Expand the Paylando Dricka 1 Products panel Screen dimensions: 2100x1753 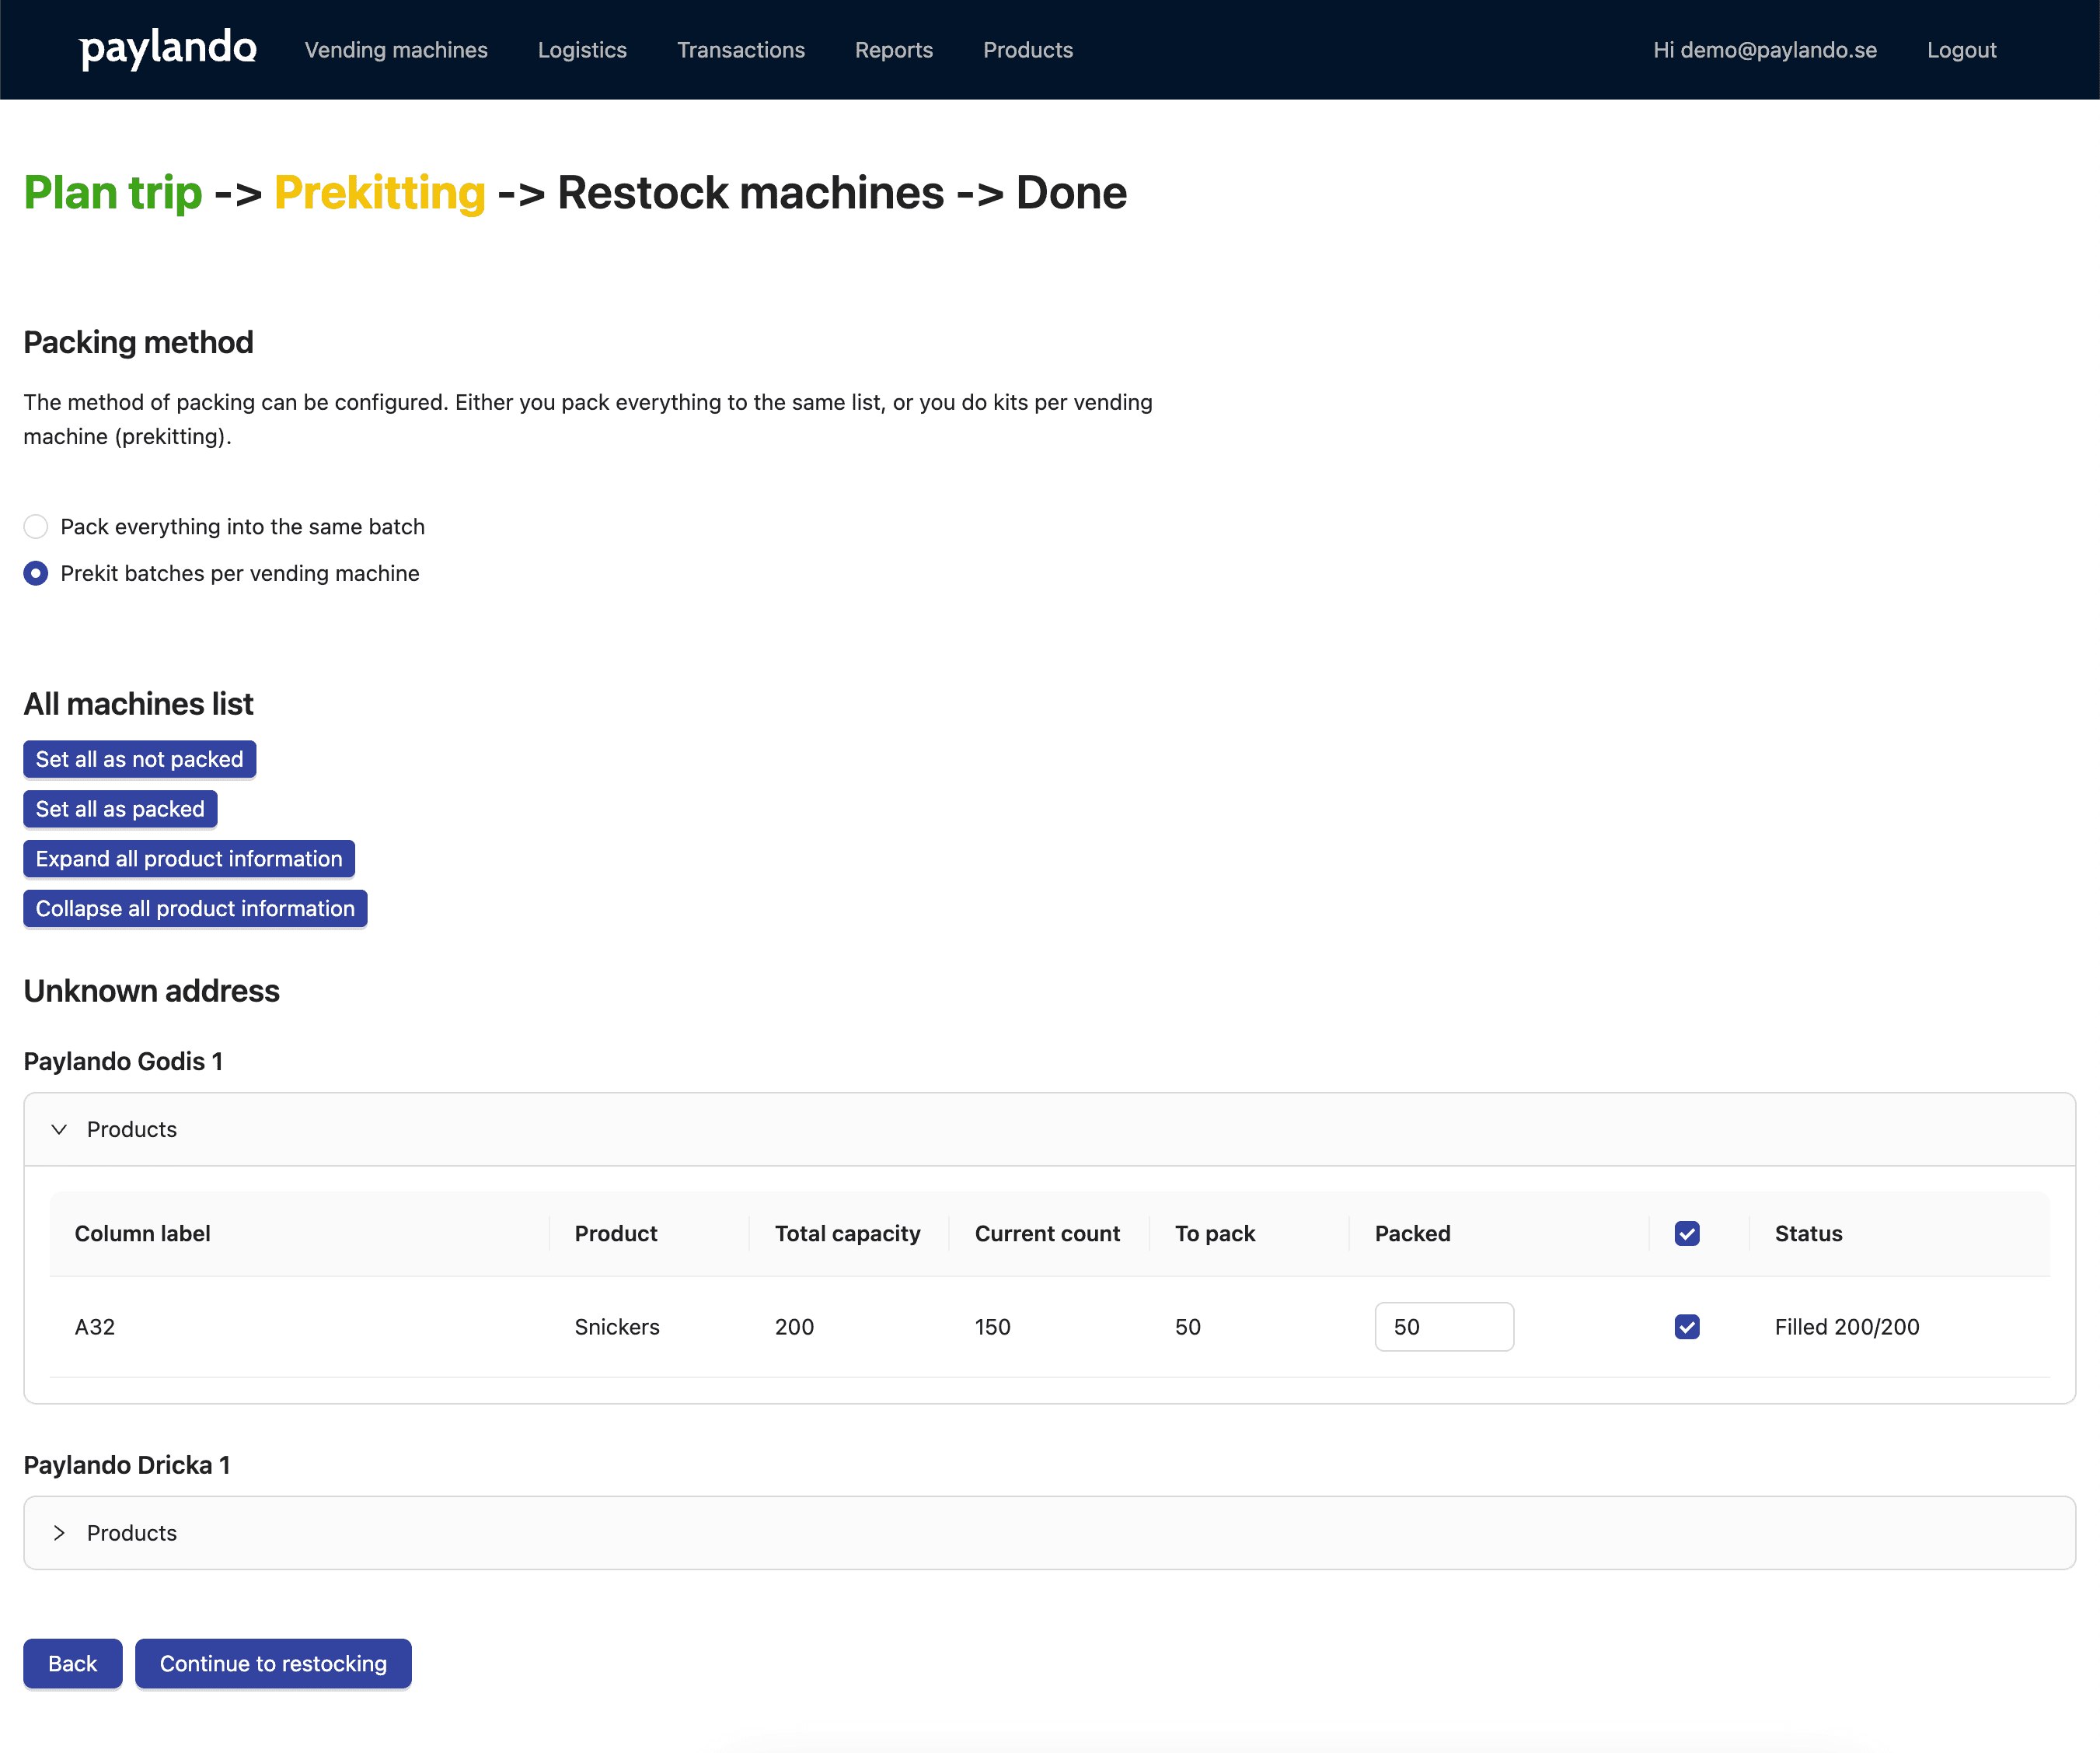coord(1049,1533)
